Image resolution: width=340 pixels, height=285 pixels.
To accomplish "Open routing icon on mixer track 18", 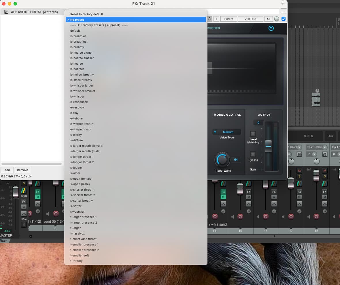I will pyautogui.click(x=325, y=184).
